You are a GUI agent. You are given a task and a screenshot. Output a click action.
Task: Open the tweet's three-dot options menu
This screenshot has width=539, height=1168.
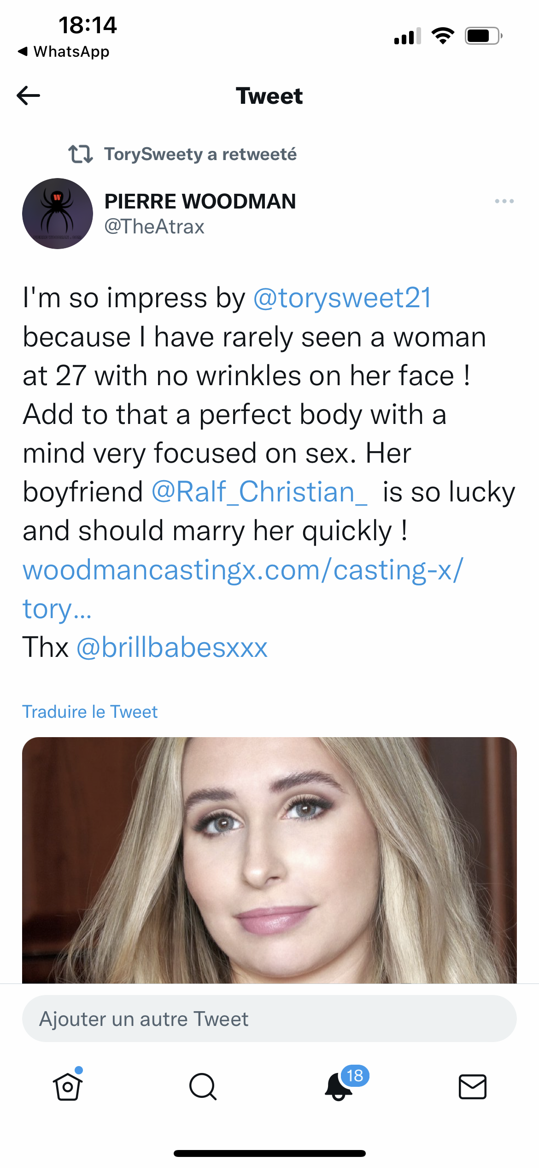504,201
